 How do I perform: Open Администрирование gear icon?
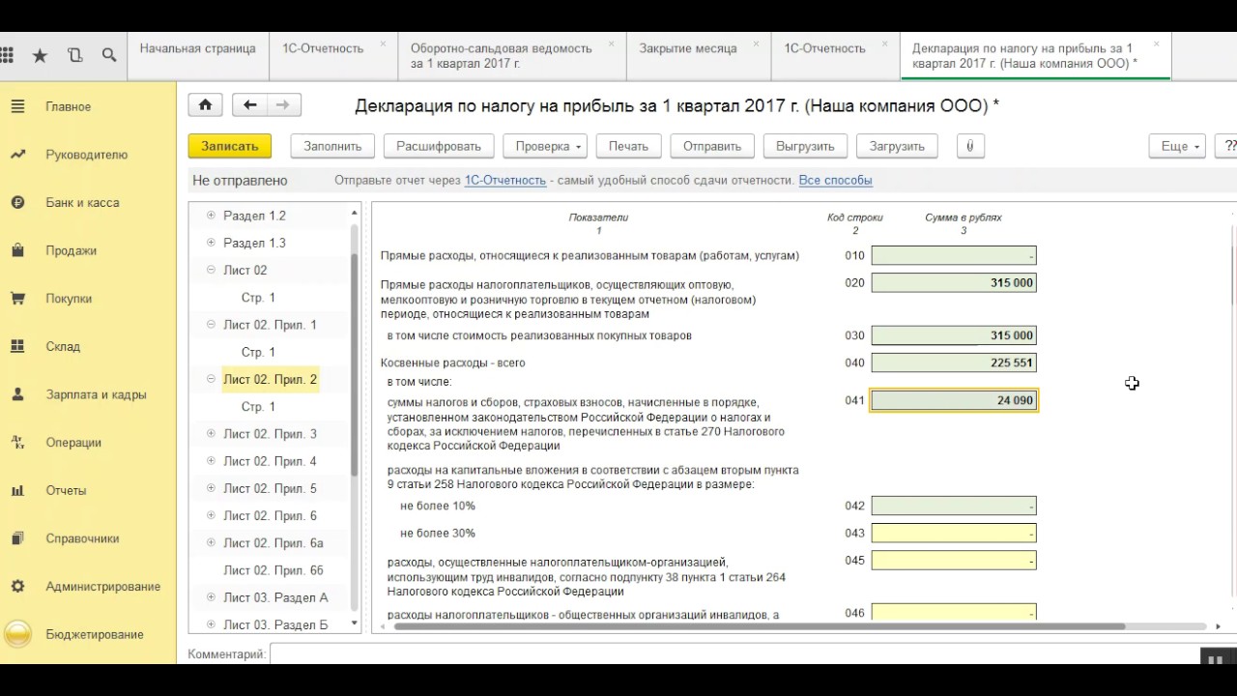pos(17,587)
